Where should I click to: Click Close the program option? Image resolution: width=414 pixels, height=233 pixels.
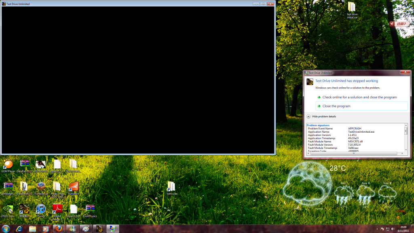[x=336, y=106]
